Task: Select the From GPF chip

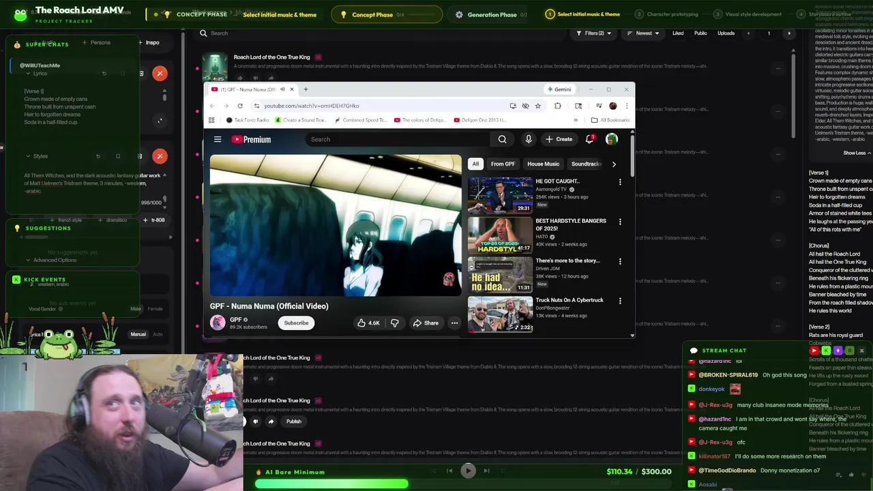Action: [x=503, y=164]
